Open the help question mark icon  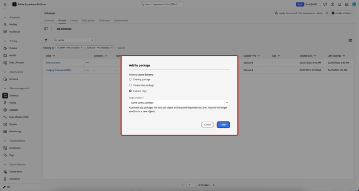point(332,4)
